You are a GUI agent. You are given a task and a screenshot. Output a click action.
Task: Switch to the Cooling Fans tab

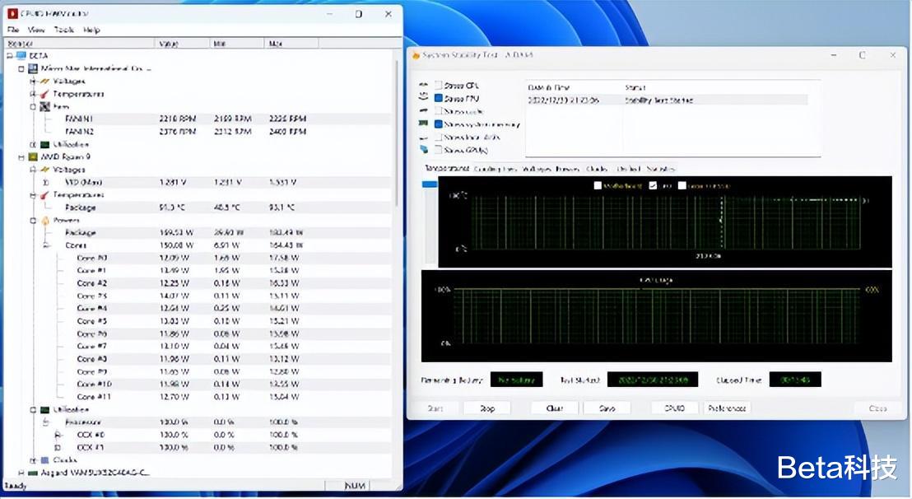[x=496, y=169]
